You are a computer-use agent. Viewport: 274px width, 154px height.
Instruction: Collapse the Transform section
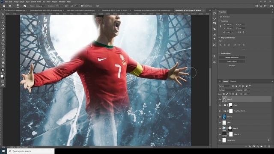click(x=219, y=21)
